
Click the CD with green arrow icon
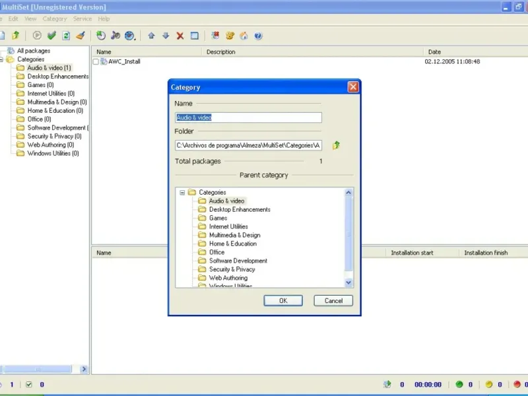coord(101,36)
